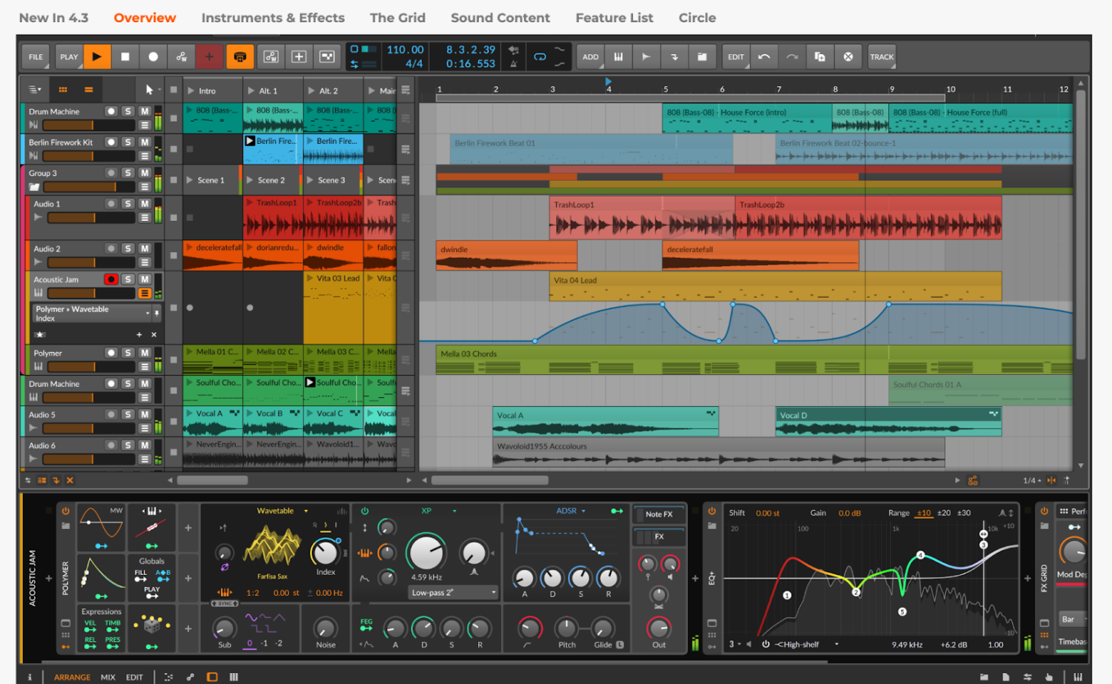
Task: Solo the Berlin Firework Kit track
Action: 128,142
